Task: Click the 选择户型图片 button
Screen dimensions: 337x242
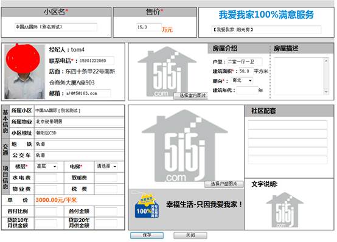Action: (x=224, y=184)
